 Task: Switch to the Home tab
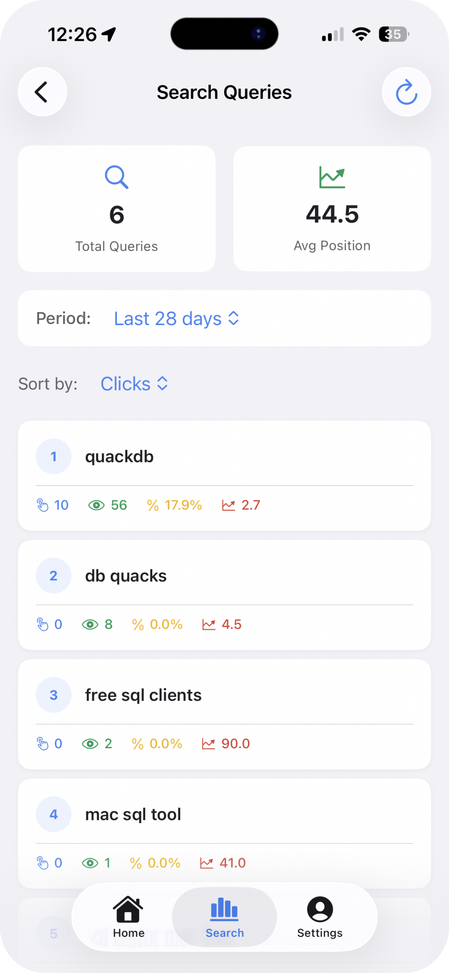click(128, 917)
